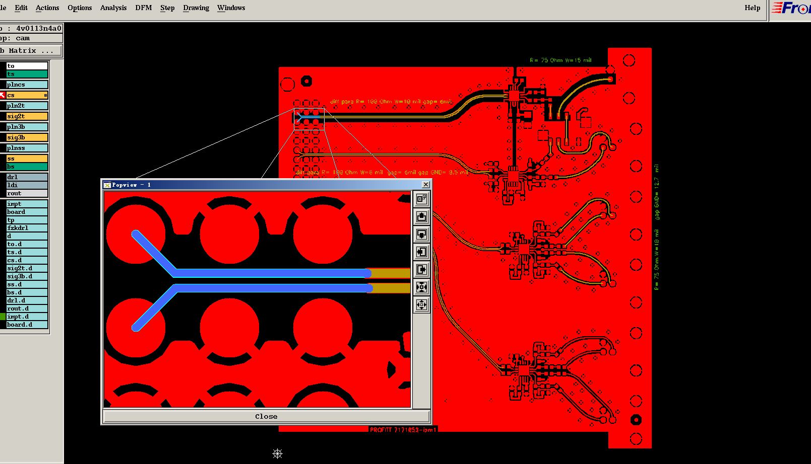Toggle the red display marker beside 'cs' layer
811x464 pixels.
click(x=3, y=95)
